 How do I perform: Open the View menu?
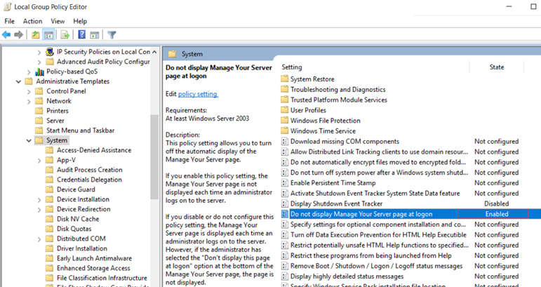click(58, 21)
